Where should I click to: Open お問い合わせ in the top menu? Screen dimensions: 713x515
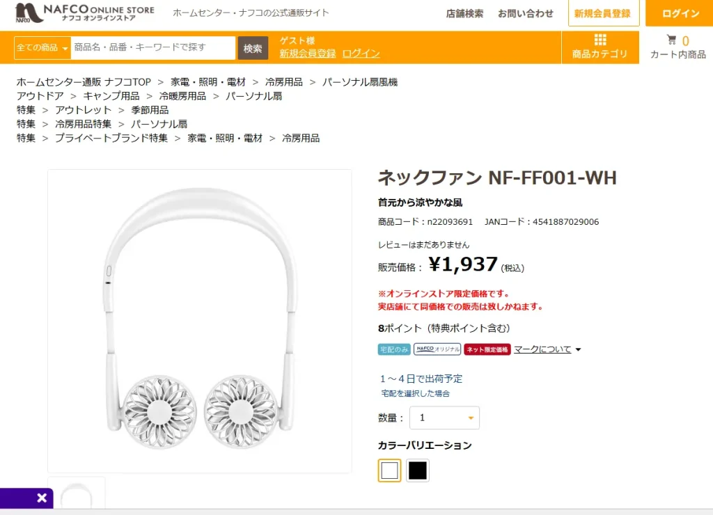point(525,14)
